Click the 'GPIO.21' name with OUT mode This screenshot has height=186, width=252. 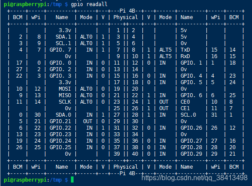click(x=60, y=121)
